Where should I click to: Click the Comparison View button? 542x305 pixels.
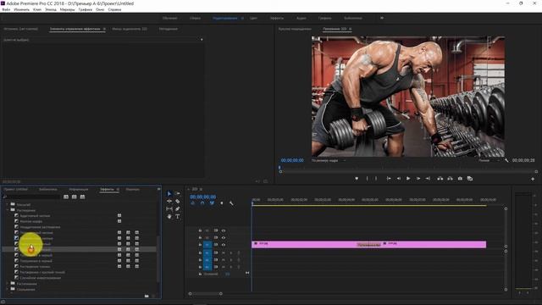point(470,179)
